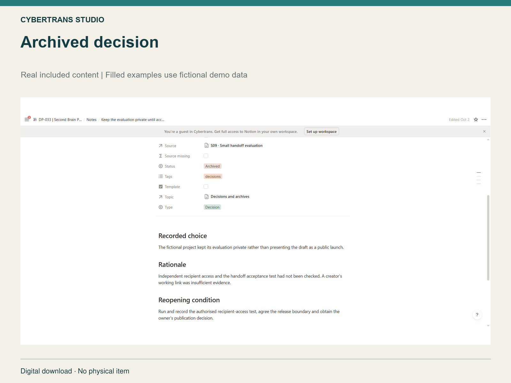This screenshot has height=383, width=511.
Task: Dismiss the guest workspace banner
Action: click(x=484, y=131)
